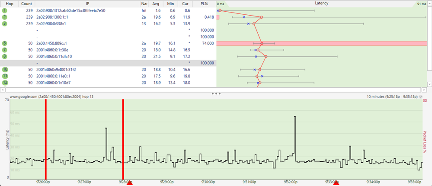Click the hop 8 latency point marker
The height and width of the screenshot is (186, 432).
(266, 57)
